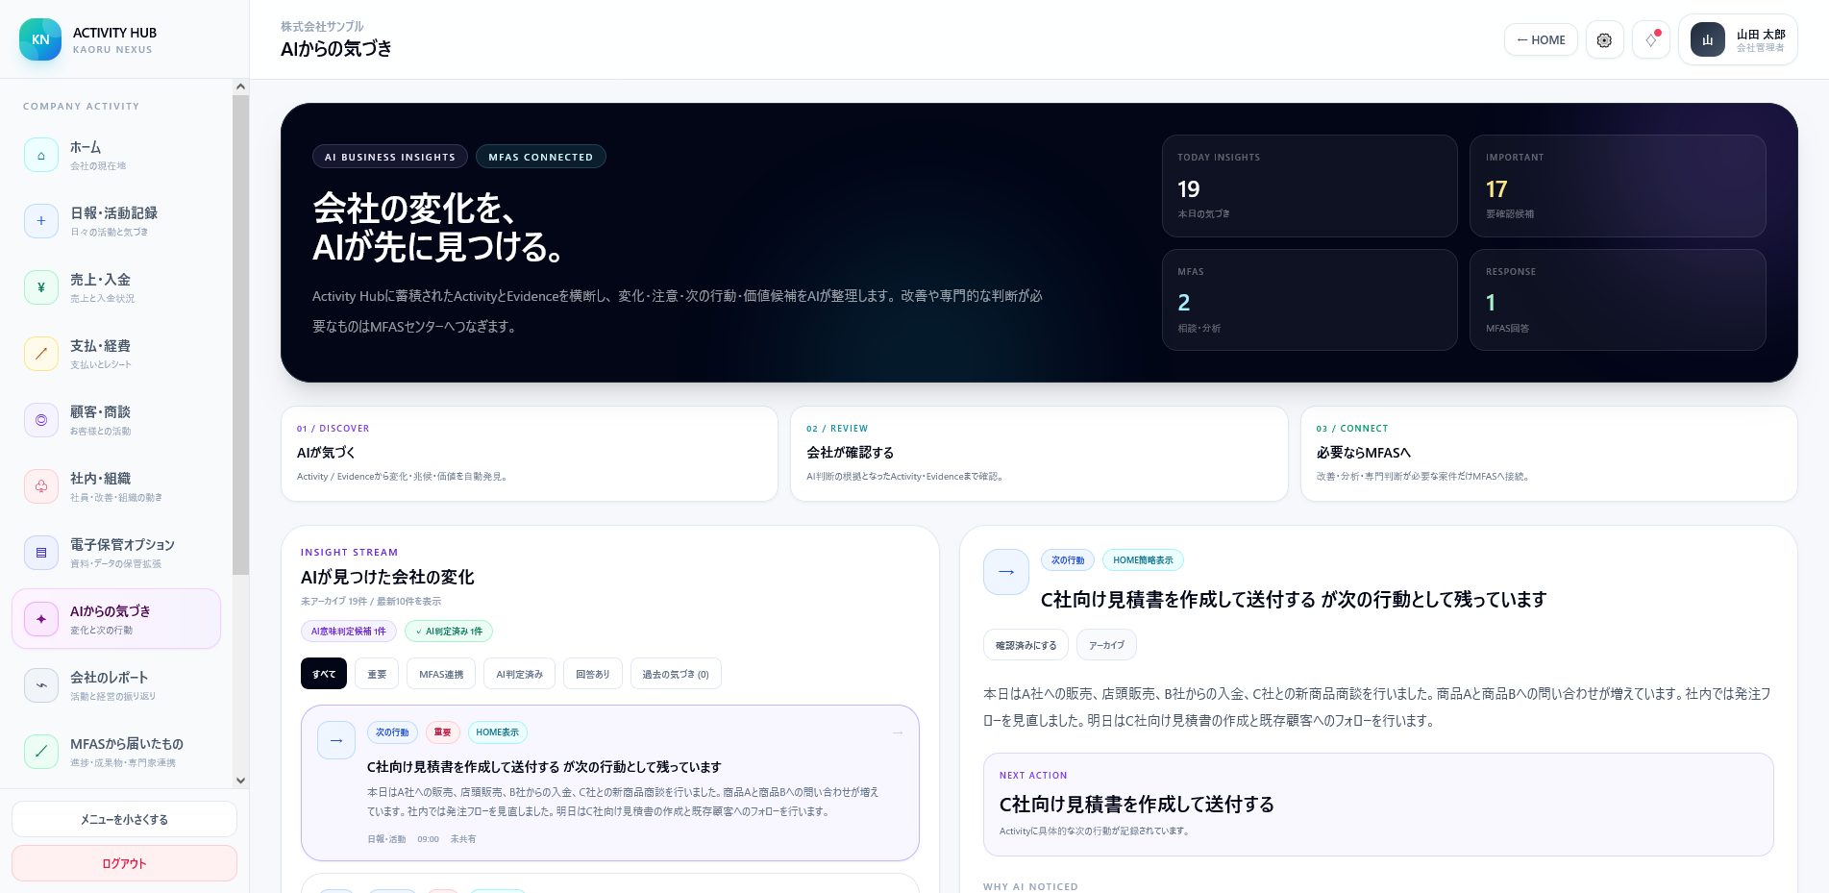Open the 過去の気づき (0) tab
Image resolution: width=1829 pixels, height=893 pixels.
pos(676,674)
